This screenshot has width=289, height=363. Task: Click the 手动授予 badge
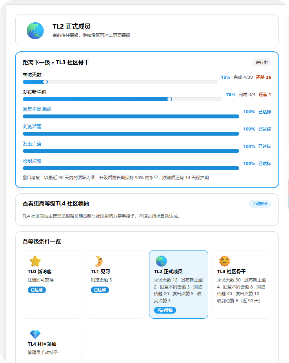coord(260,204)
